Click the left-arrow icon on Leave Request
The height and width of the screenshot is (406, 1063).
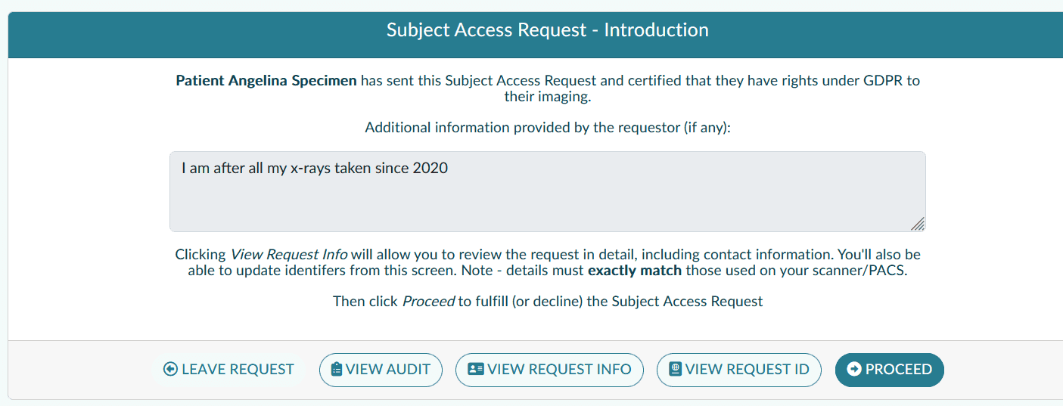171,369
